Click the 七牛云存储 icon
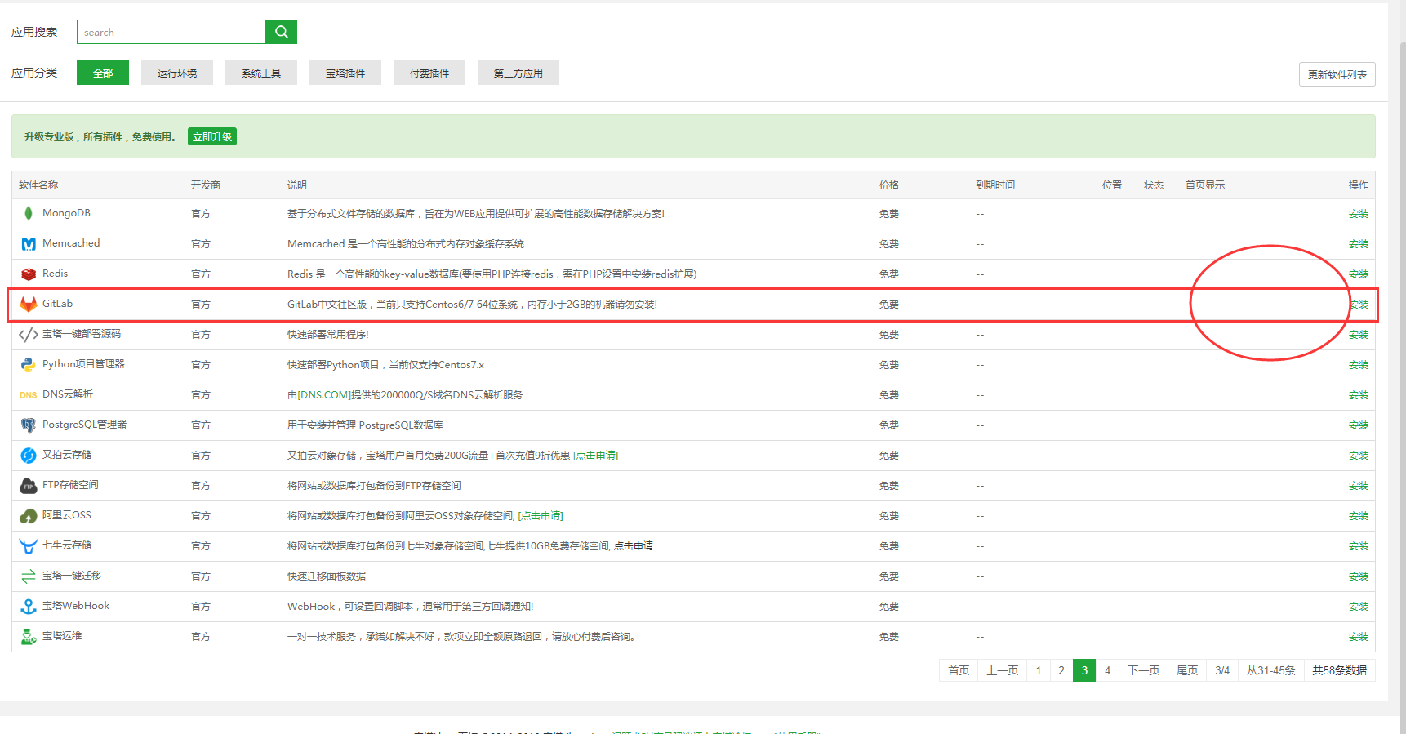Viewport: 1406px width, 734px height. 29,545
